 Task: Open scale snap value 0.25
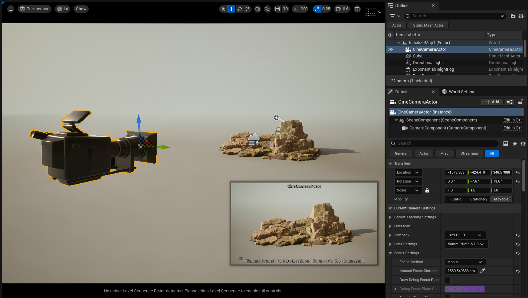click(326, 9)
